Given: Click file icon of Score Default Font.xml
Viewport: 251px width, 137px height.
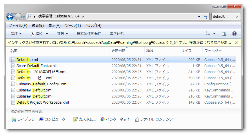Looking at the screenshot, I should (13, 66).
